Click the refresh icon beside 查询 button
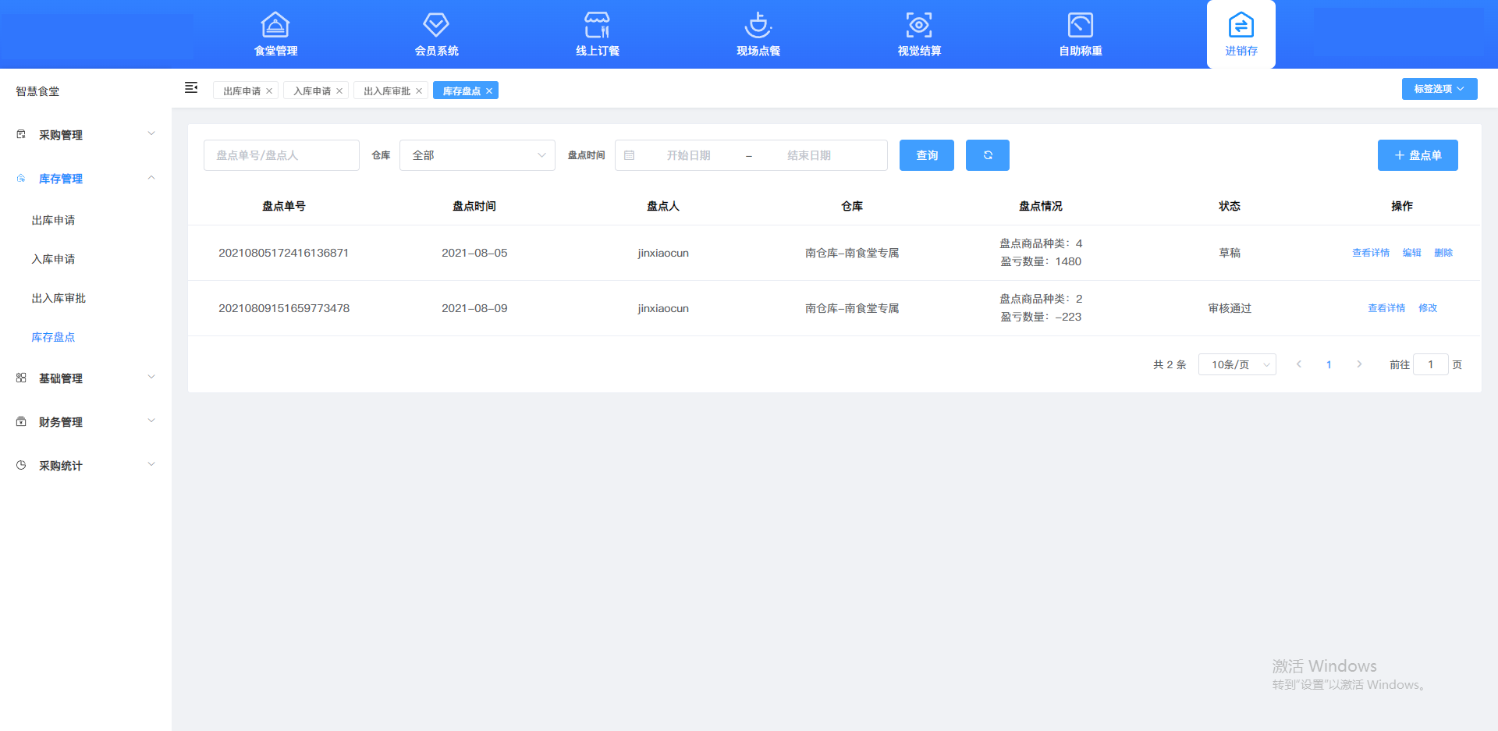The height and width of the screenshot is (731, 1498). 987,154
